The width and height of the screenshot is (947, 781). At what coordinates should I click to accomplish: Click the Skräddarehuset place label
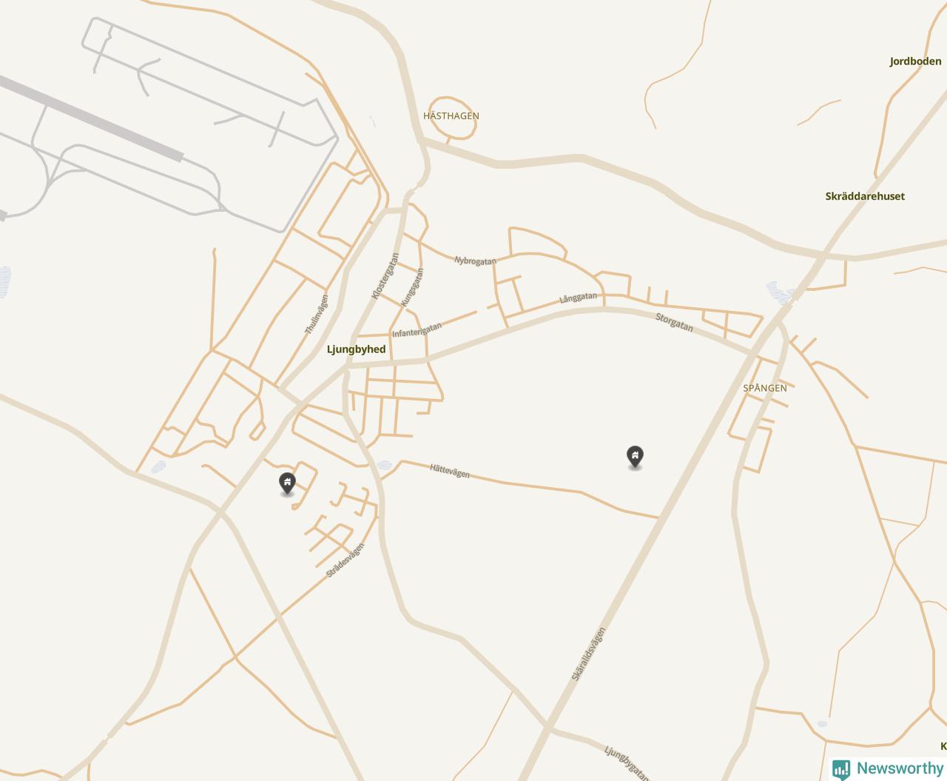click(865, 196)
